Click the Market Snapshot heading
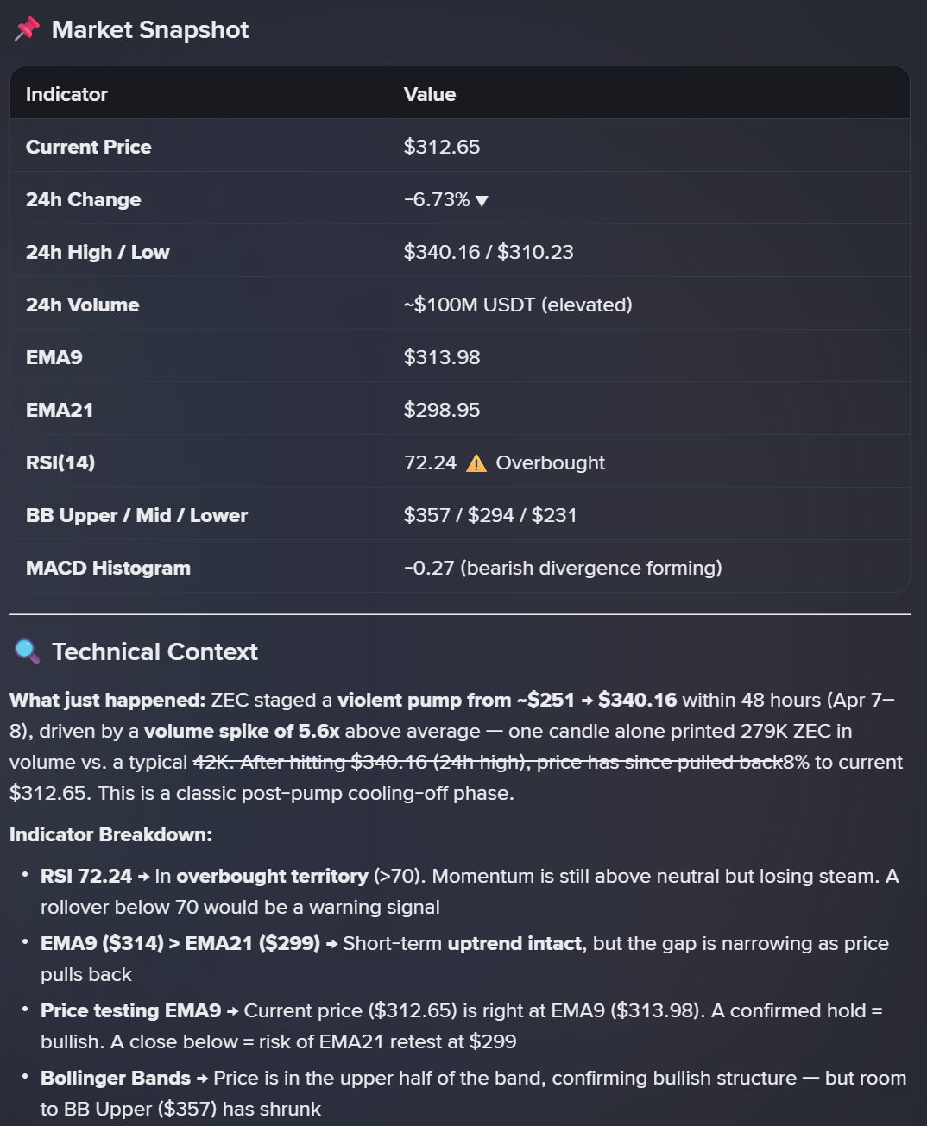Viewport: 927px width, 1126px height. point(150,29)
